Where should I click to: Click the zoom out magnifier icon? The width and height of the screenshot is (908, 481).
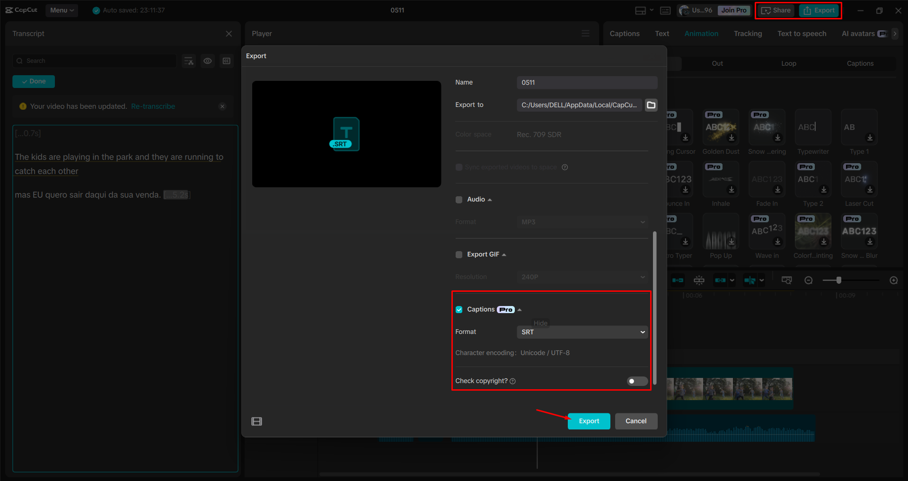[x=809, y=280]
